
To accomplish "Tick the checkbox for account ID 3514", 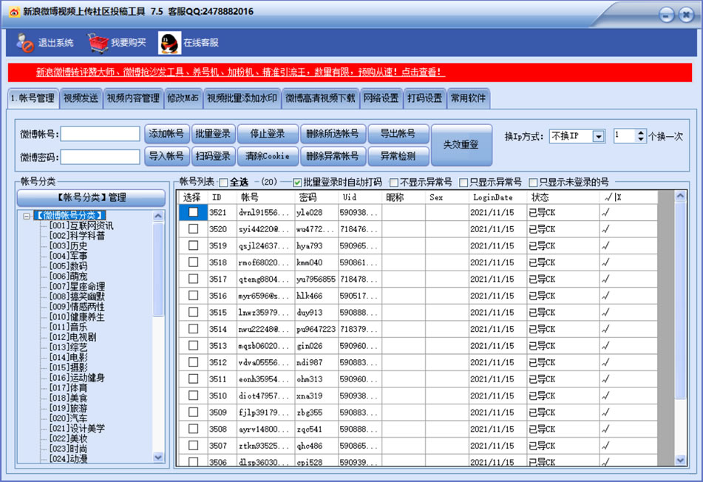I will 193,329.
